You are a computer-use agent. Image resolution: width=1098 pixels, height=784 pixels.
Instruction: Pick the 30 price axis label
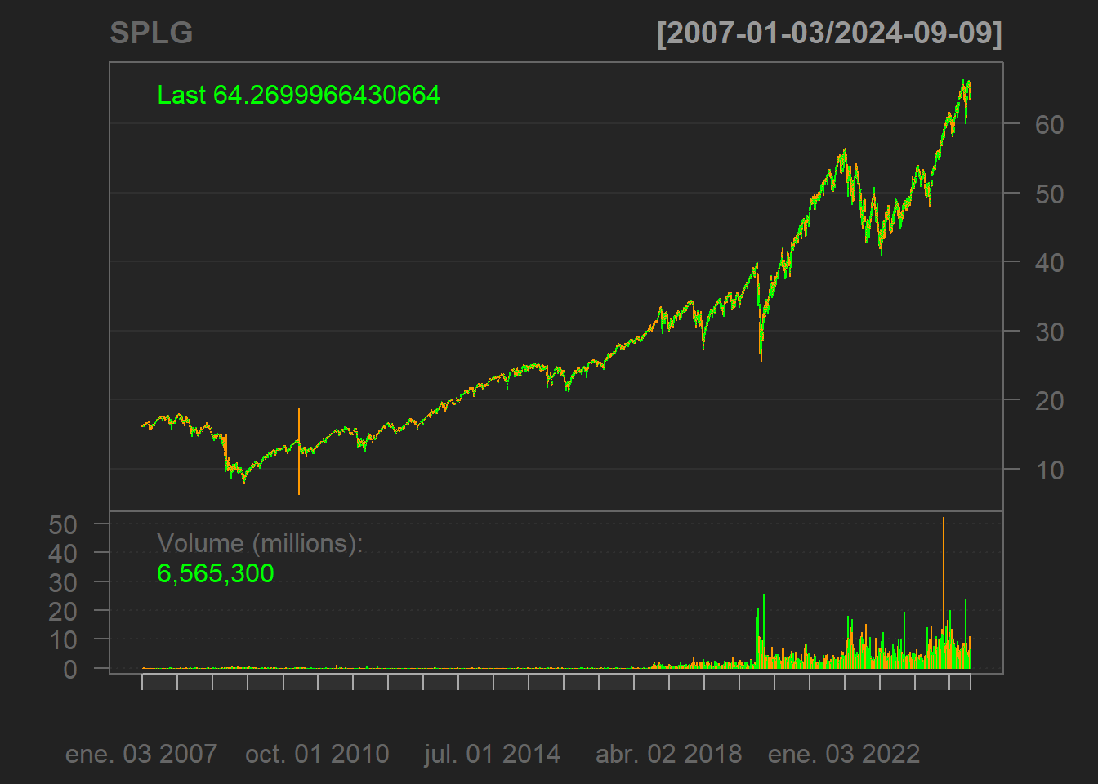(1049, 332)
